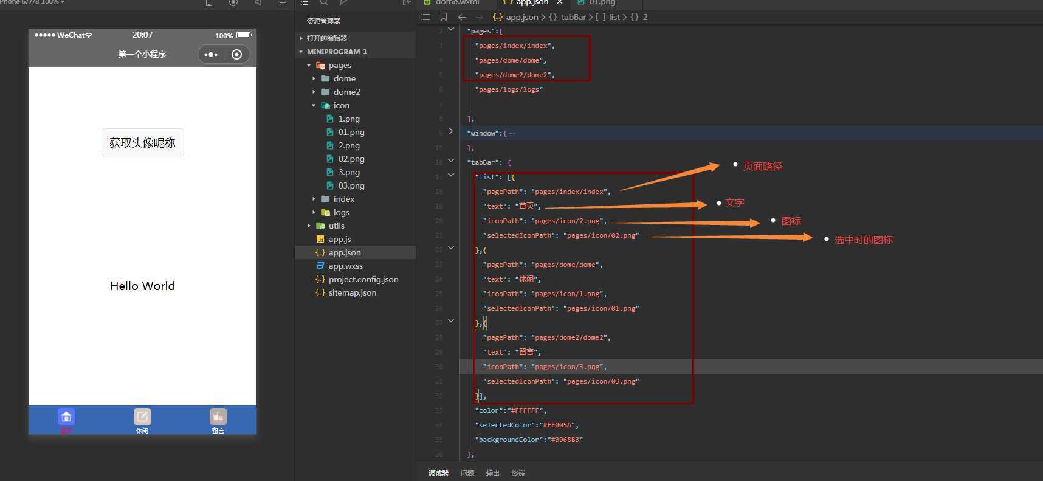Select 02.png in file tree
Screen dimensions: 1043x481
pos(355,159)
